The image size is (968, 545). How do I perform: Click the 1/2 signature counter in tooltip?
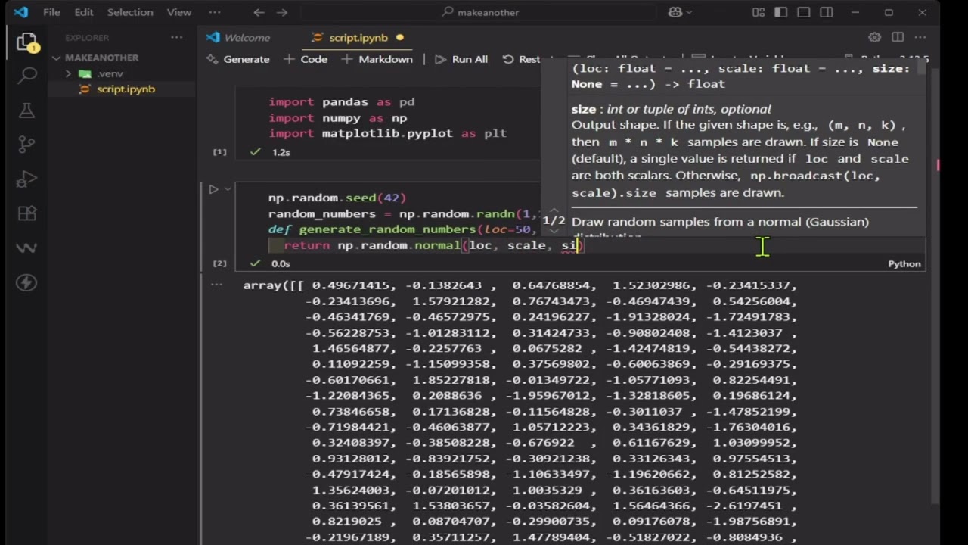point(554,220)
